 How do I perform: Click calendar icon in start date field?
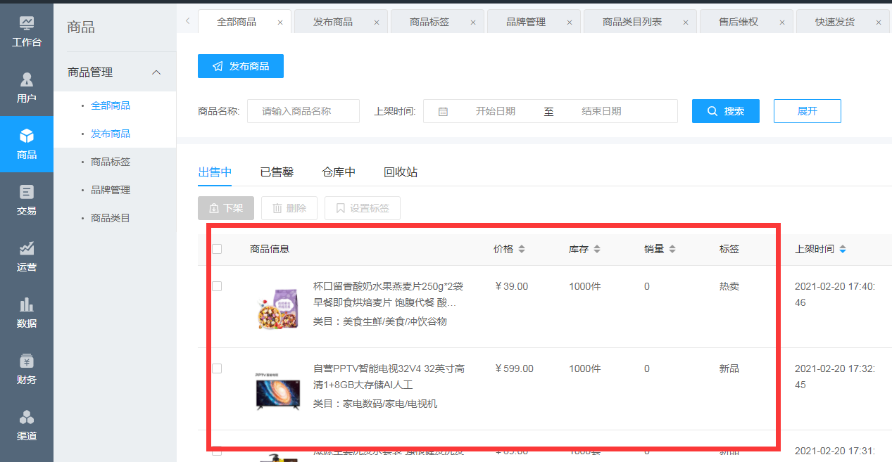coord(443,111)
